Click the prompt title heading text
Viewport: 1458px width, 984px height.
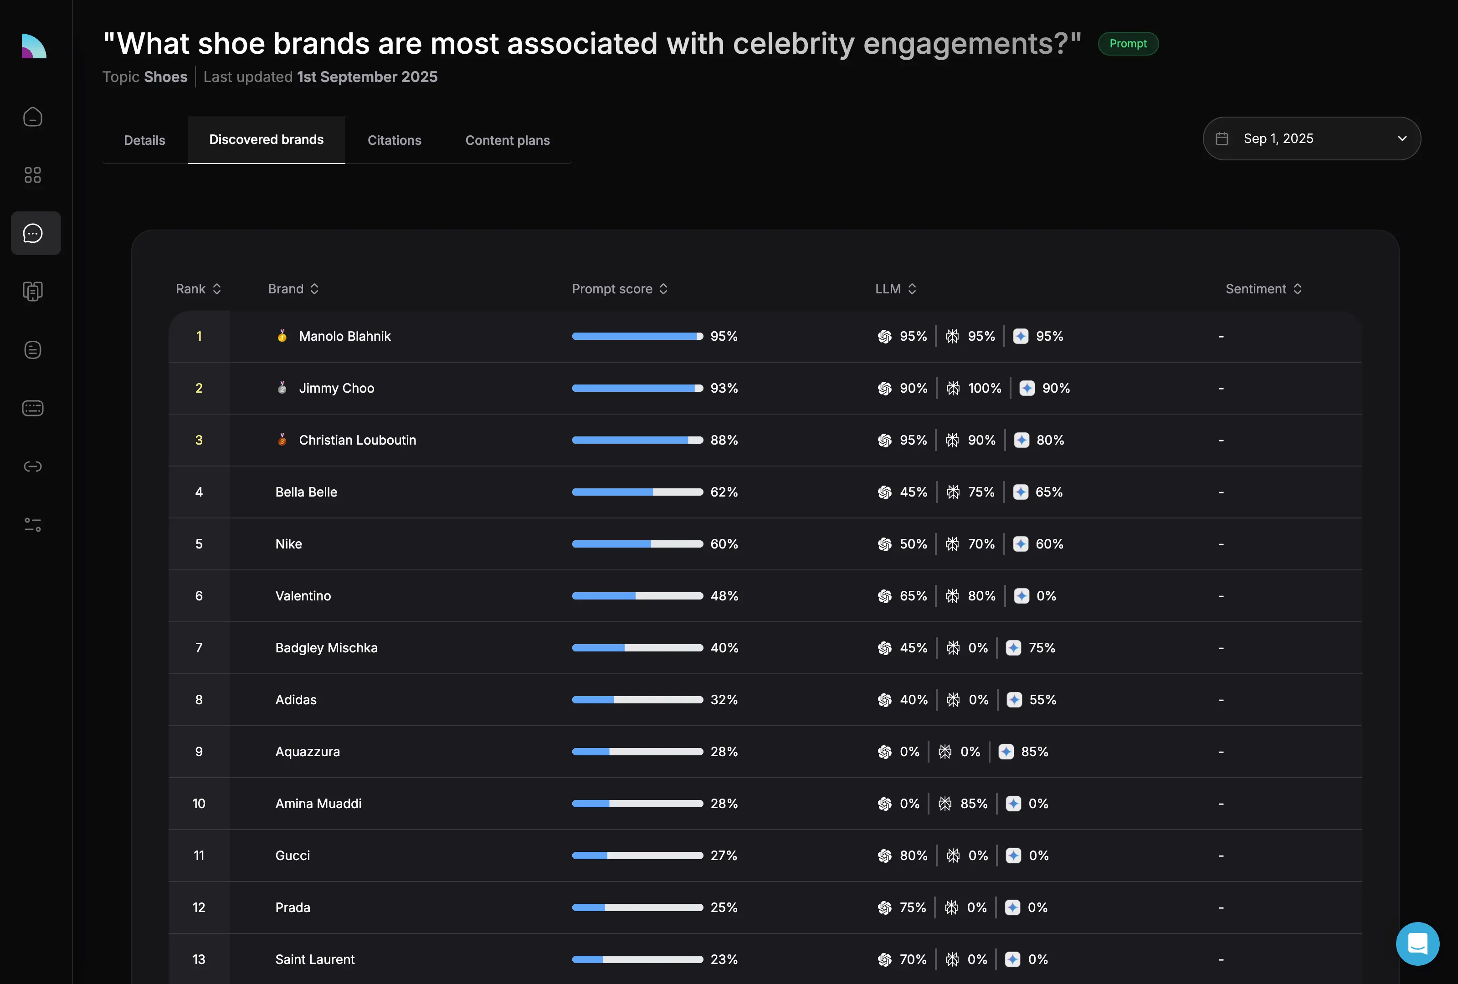592,43
